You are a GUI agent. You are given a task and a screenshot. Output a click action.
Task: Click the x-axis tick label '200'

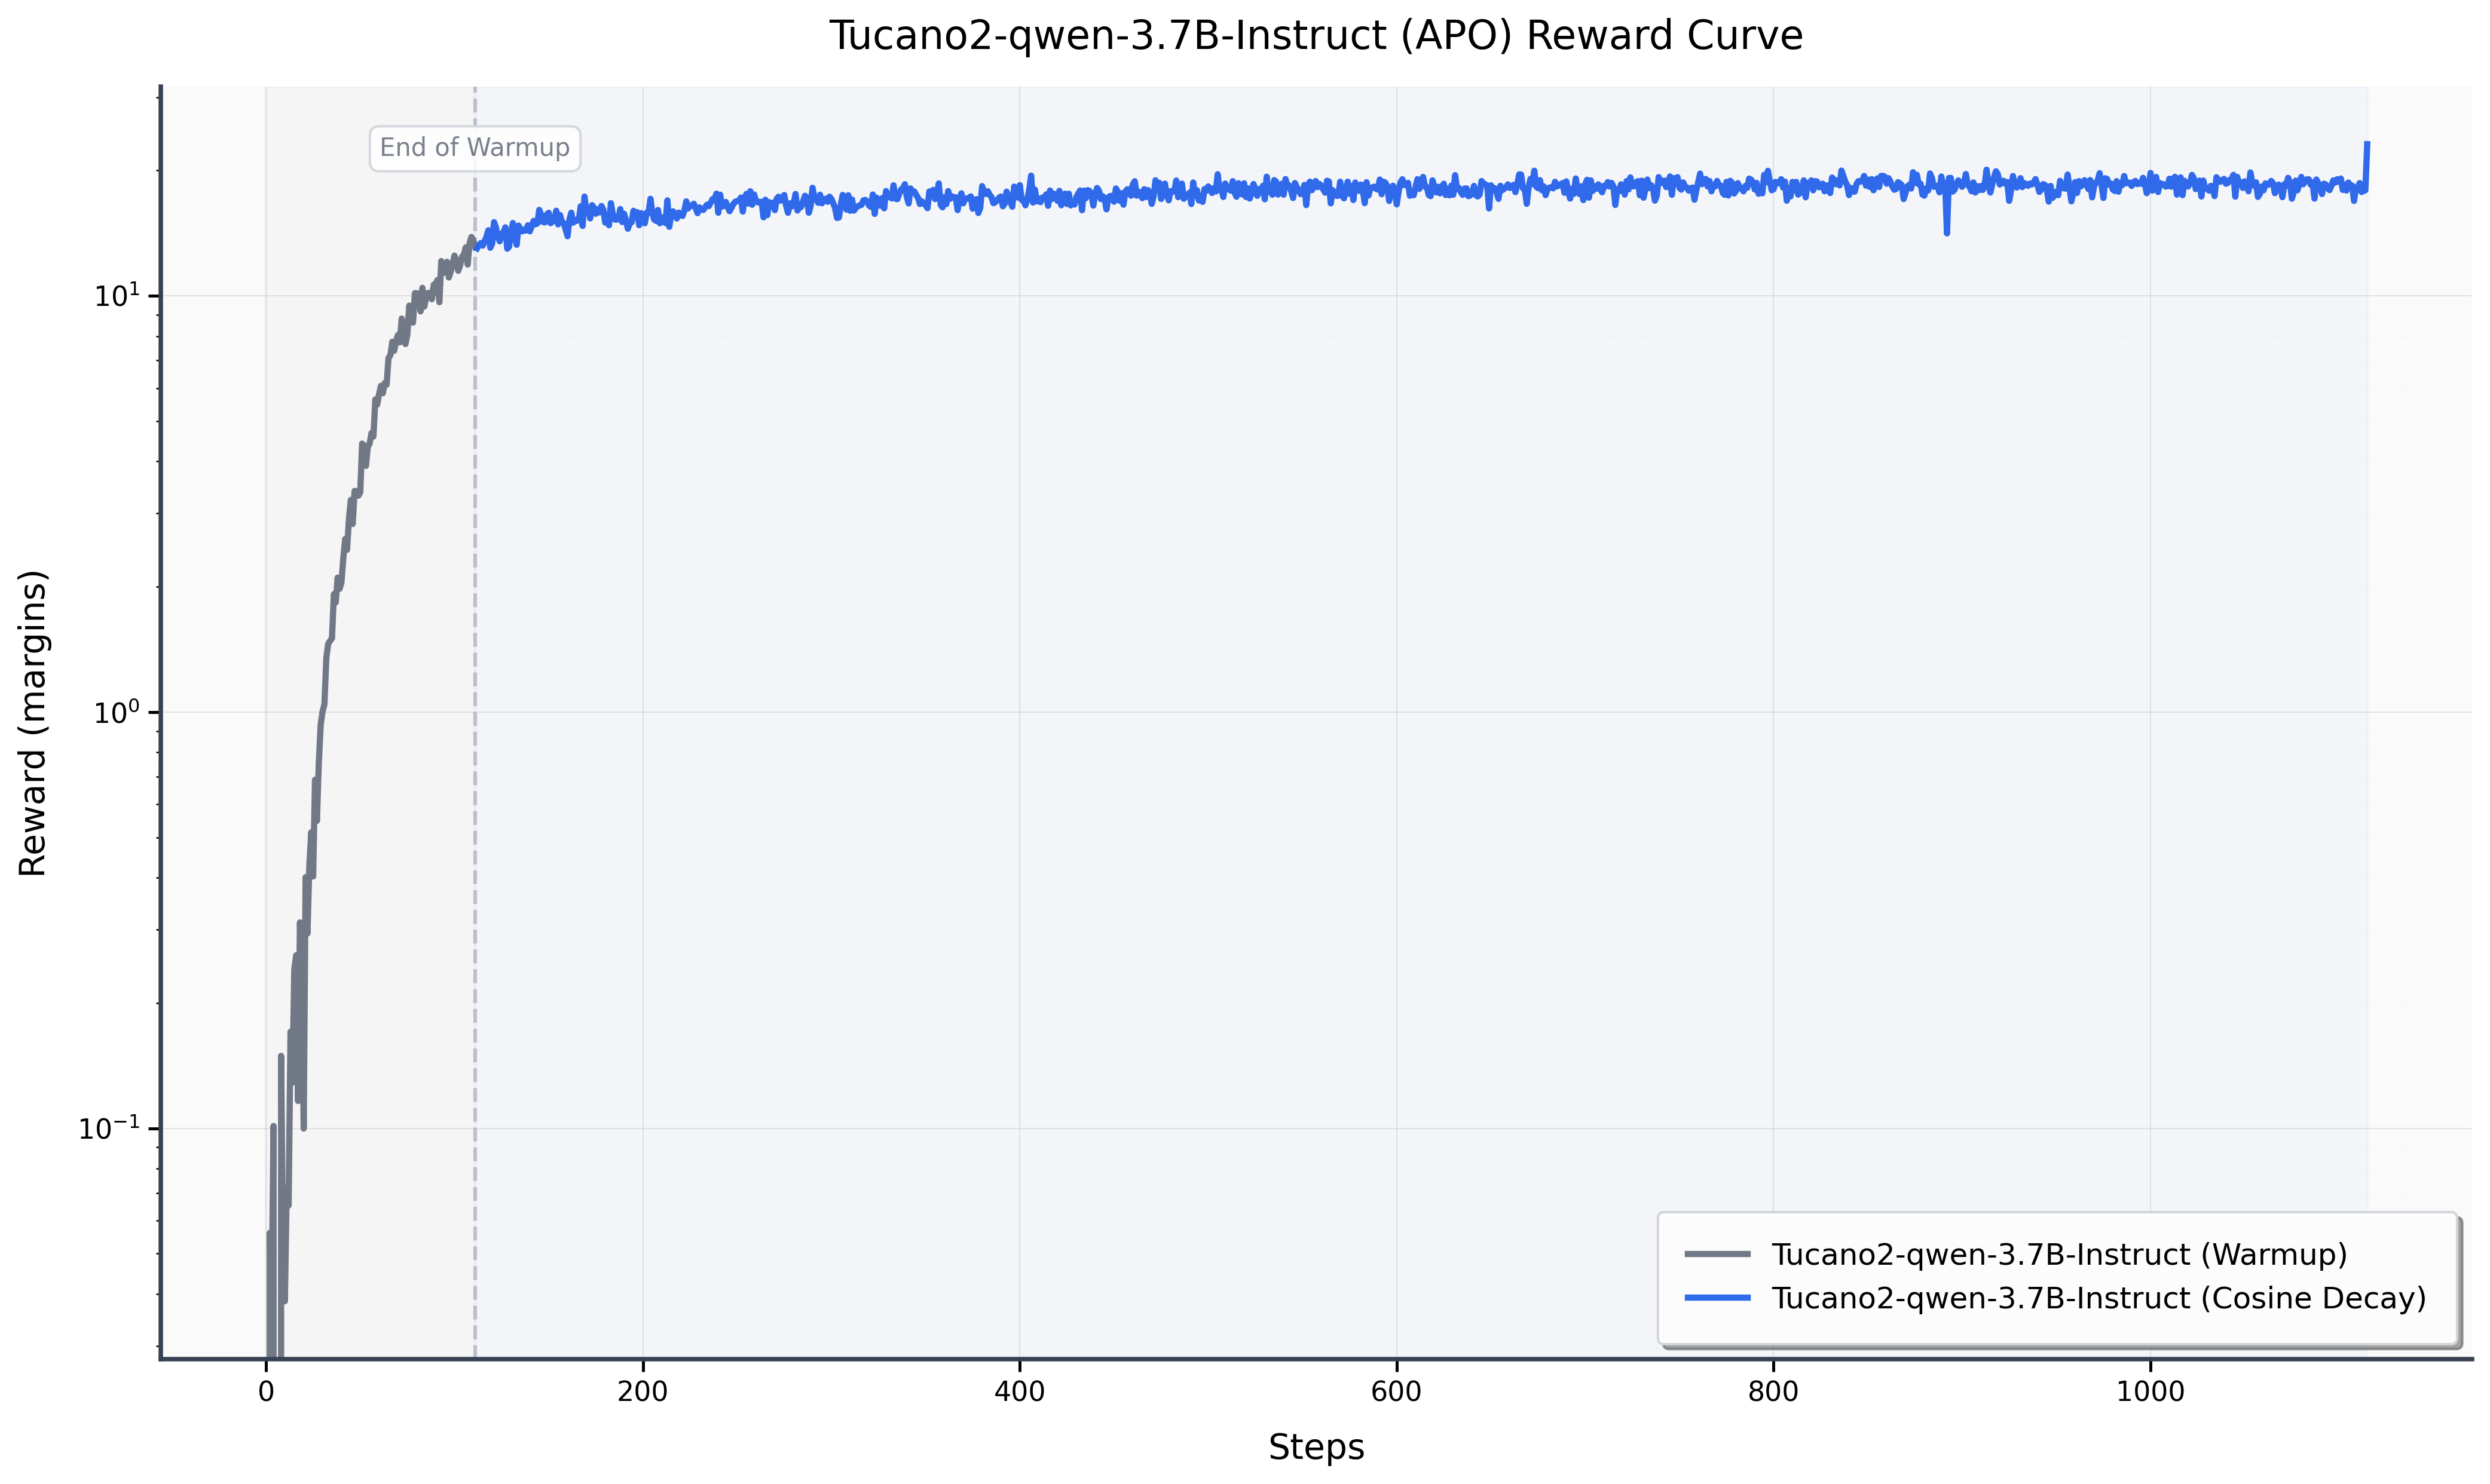point(643,1392)
